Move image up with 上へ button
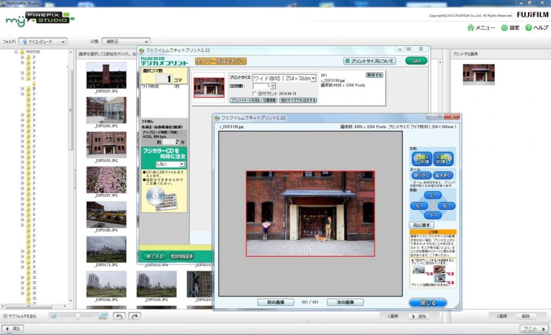The image size is (551, 335). (433, 195)
